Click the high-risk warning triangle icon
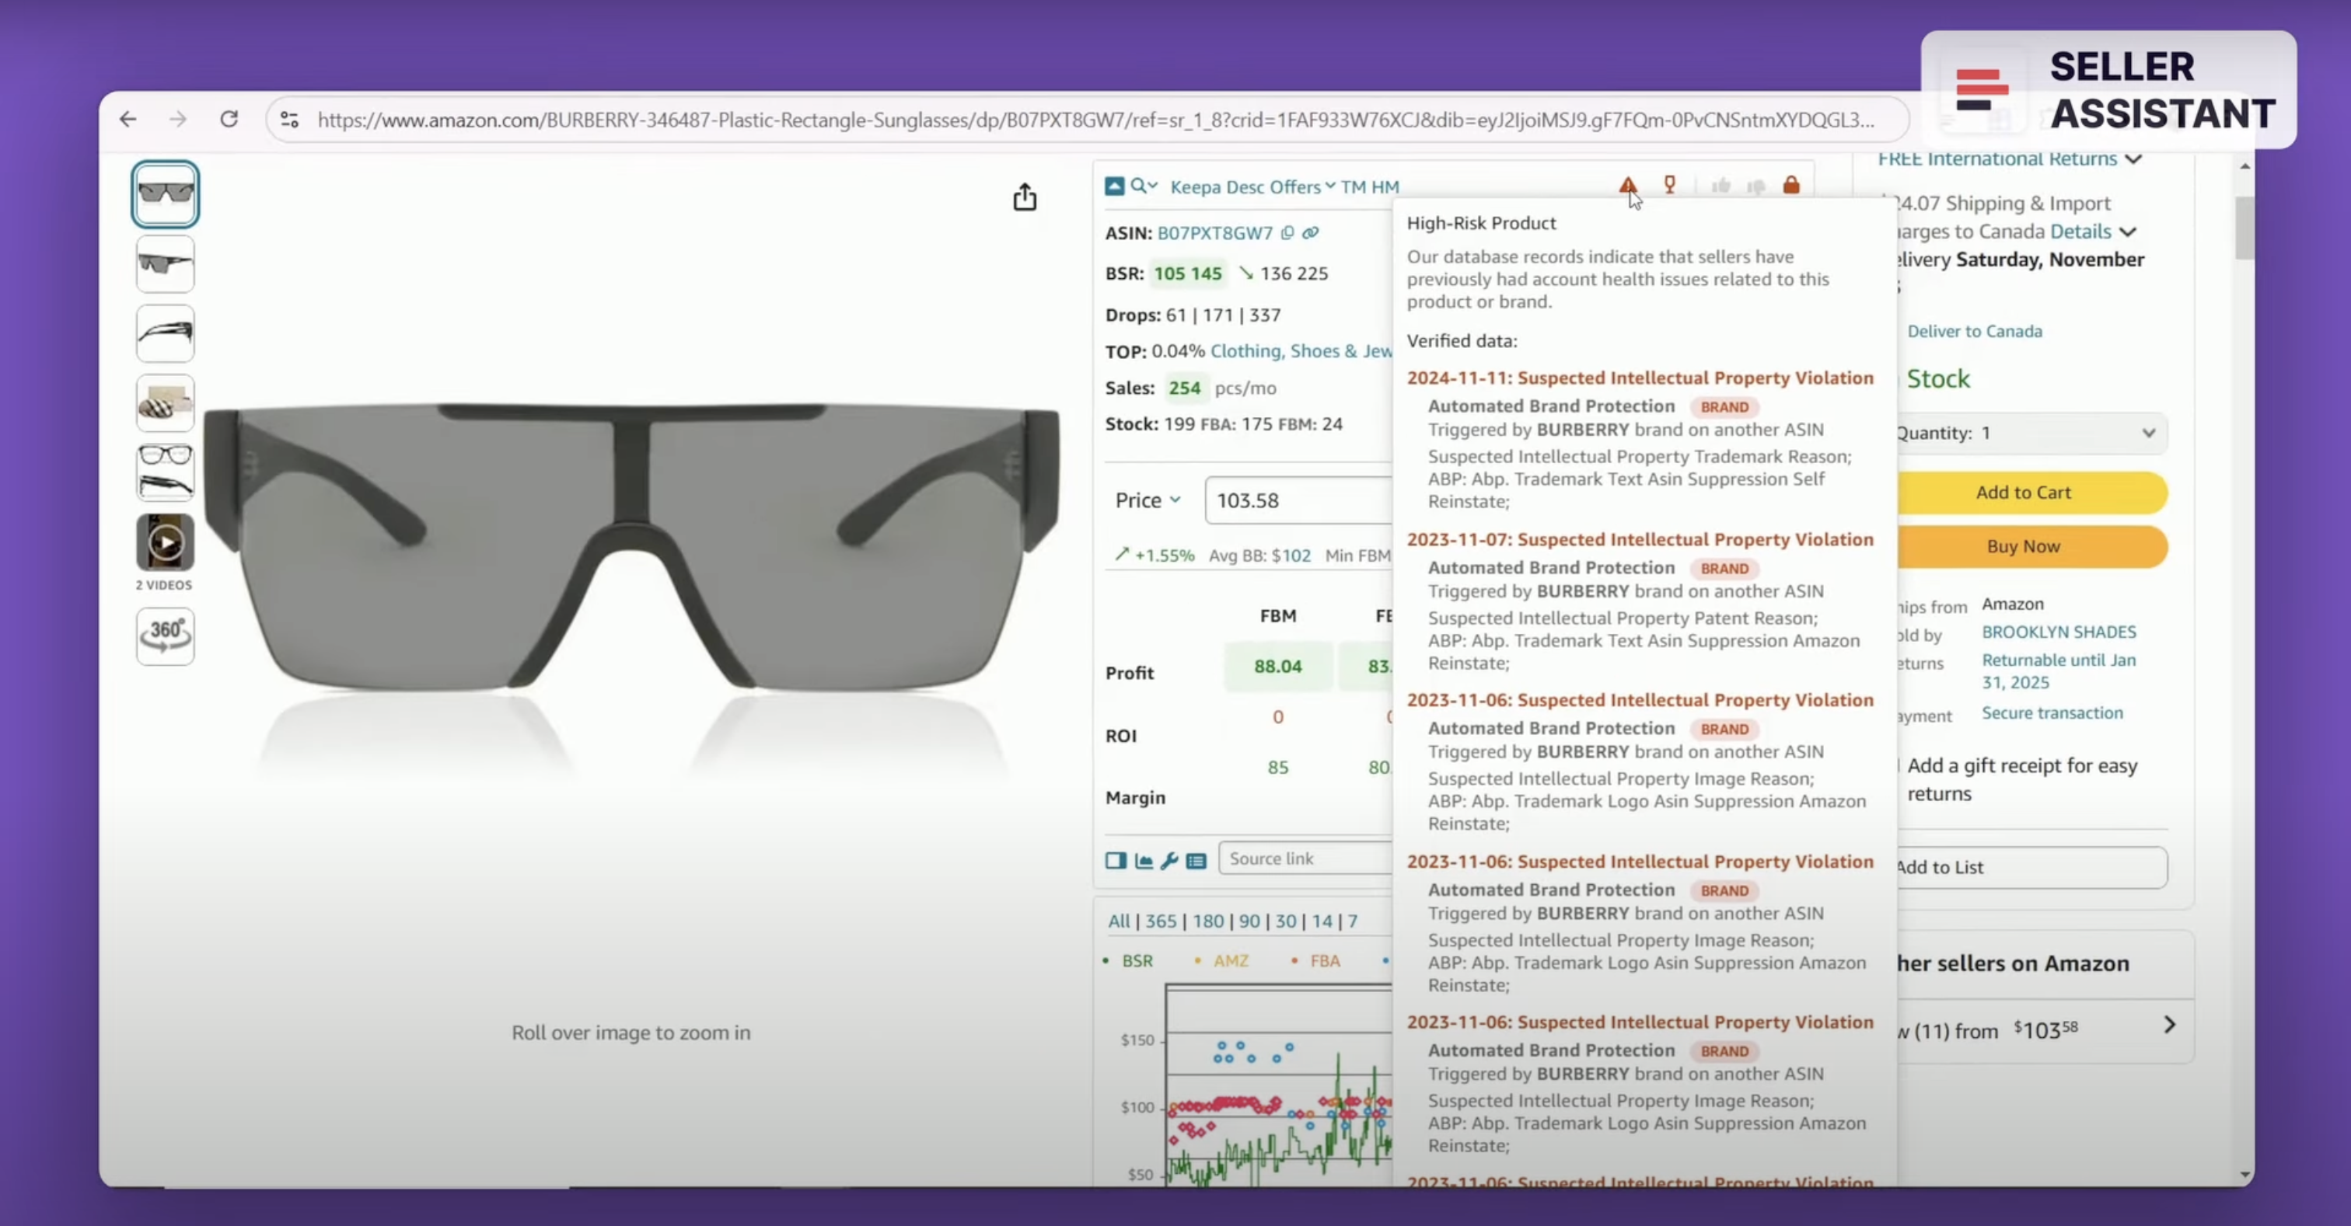The width and height of the screenshot is (2351, 1226). (x=1627, y=186)
